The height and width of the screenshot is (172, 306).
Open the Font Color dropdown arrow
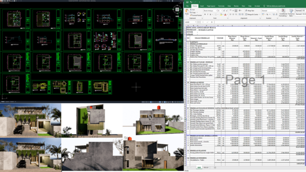(228, 15)
